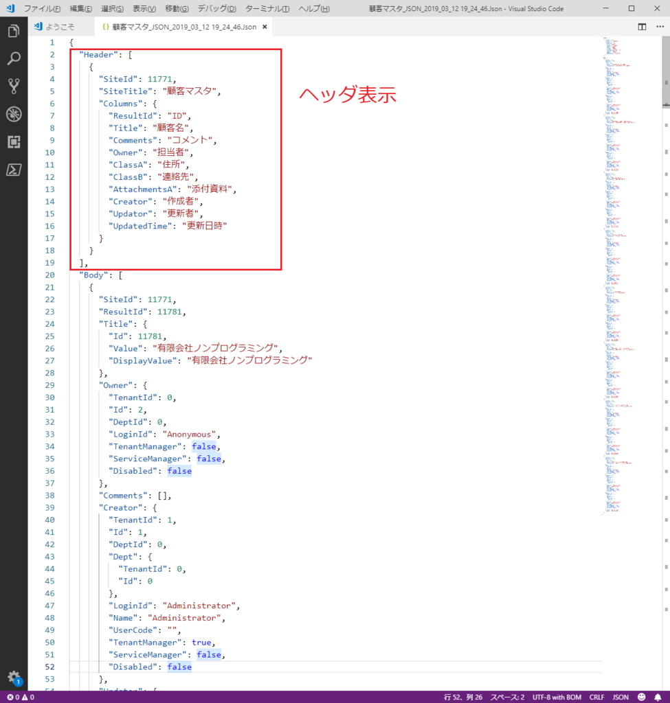670x703 pixels.
Task: Click the "添付資料" value on line 13
Action: 210,189
